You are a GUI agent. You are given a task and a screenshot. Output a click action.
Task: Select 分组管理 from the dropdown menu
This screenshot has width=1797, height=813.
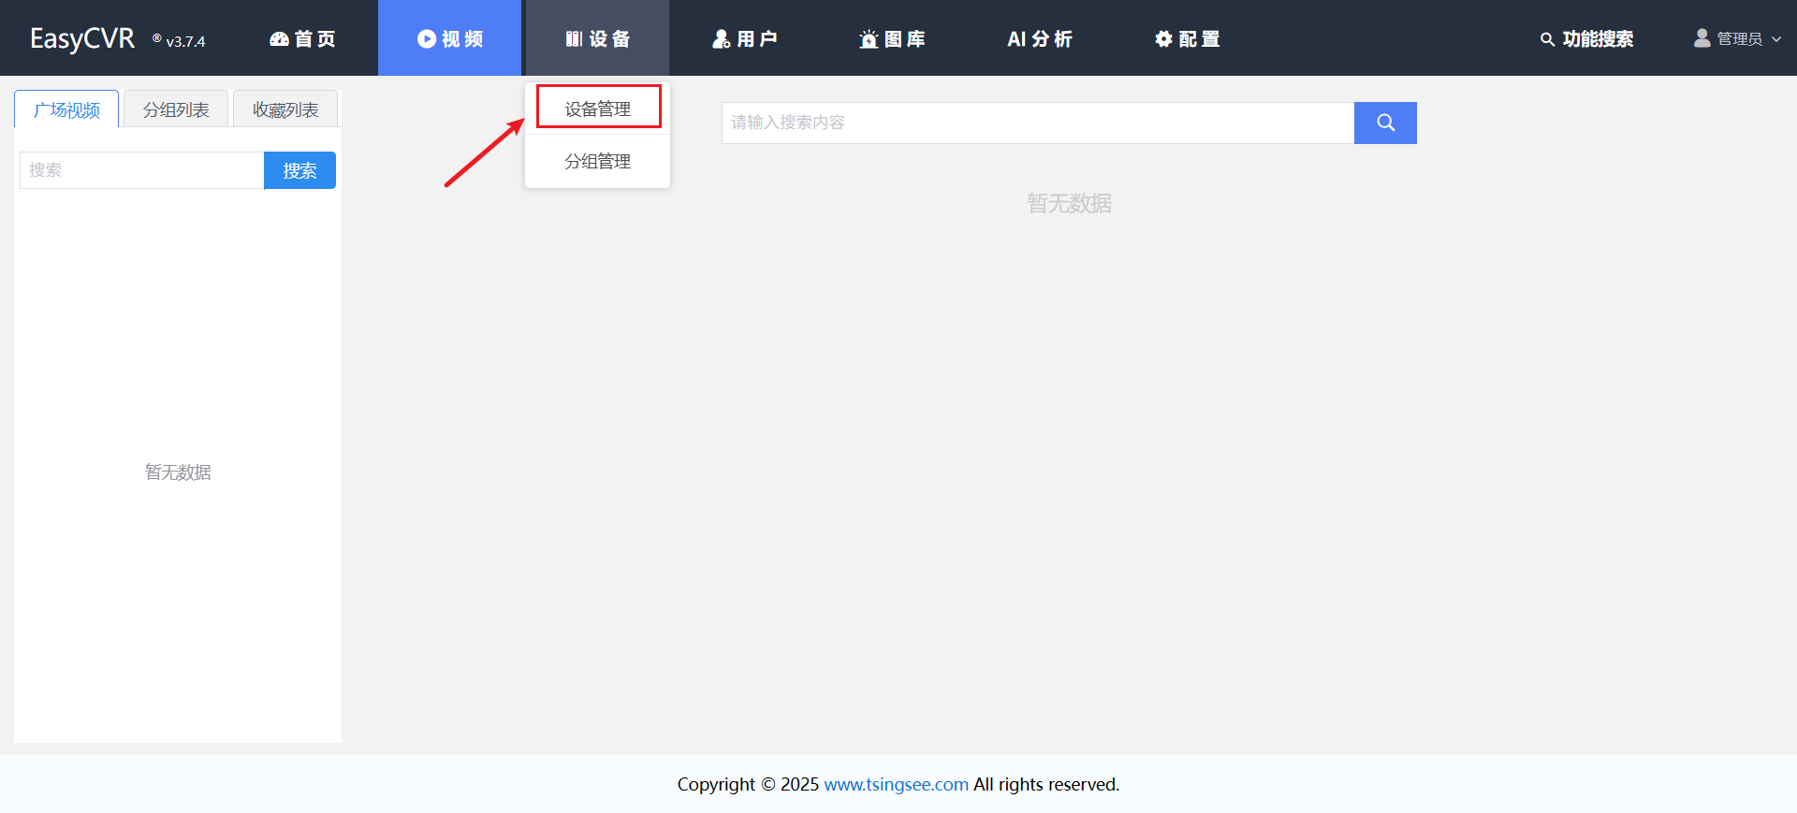(x=598, y=161)
